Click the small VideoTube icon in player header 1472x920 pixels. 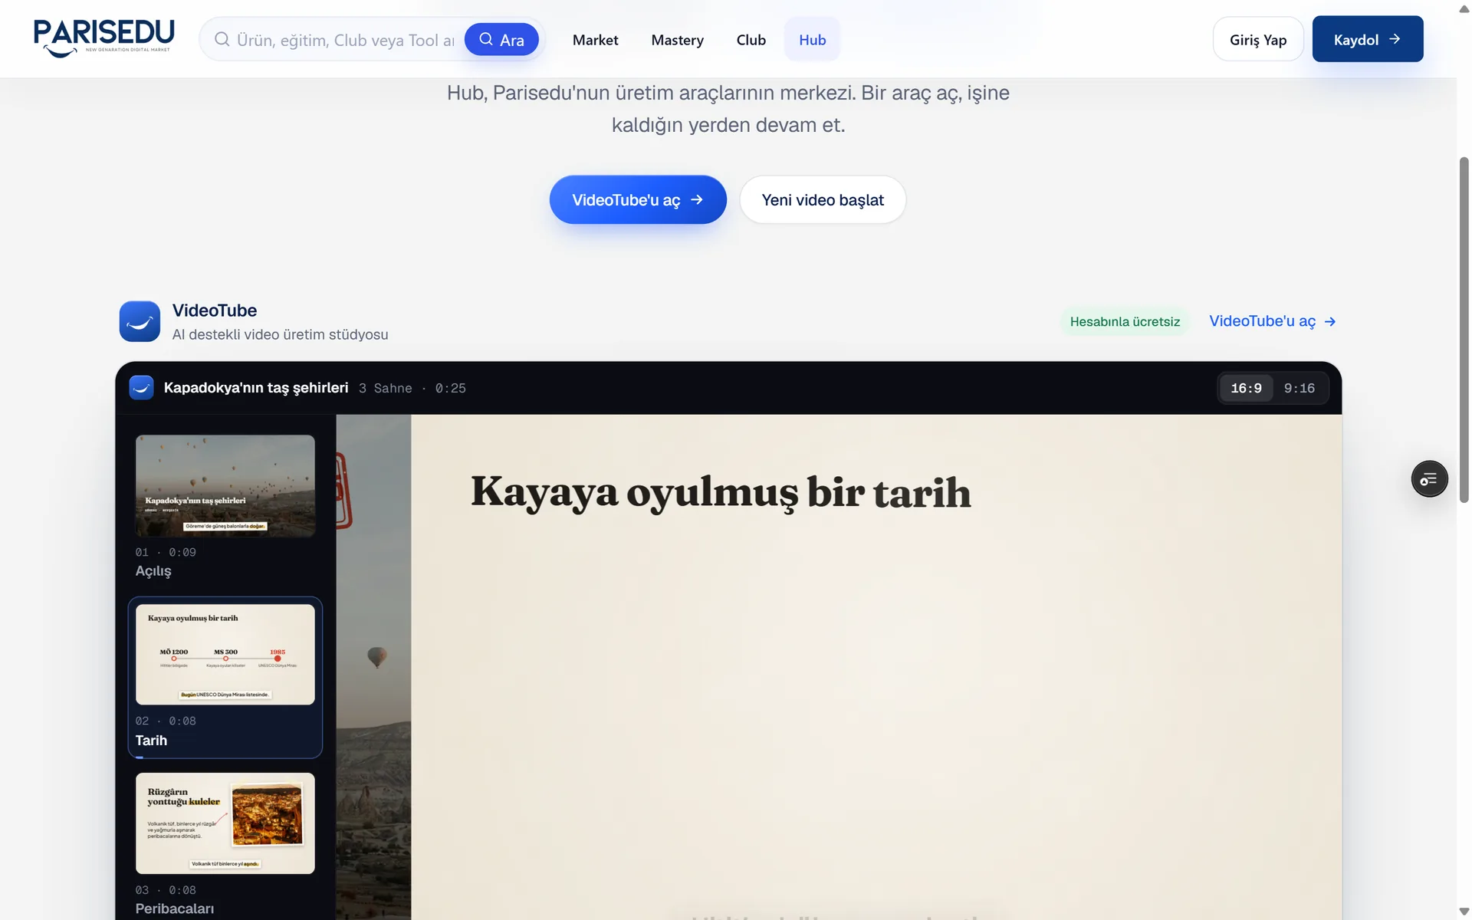point(141,388)
